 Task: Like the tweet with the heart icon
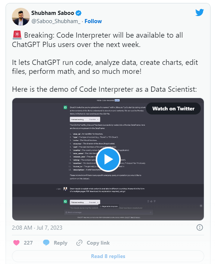16,243
